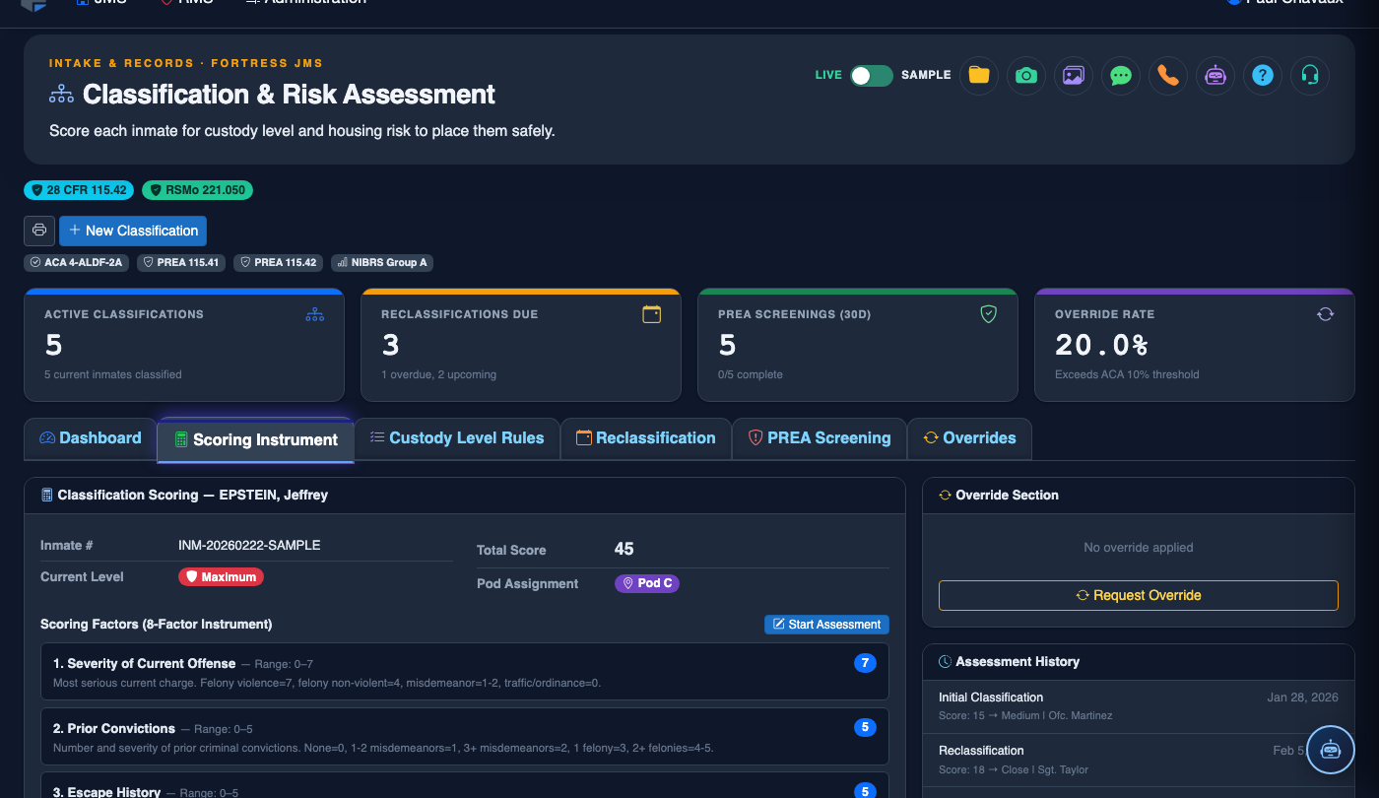
Task: Click the Maximum custody level badge
Action: 221,577
